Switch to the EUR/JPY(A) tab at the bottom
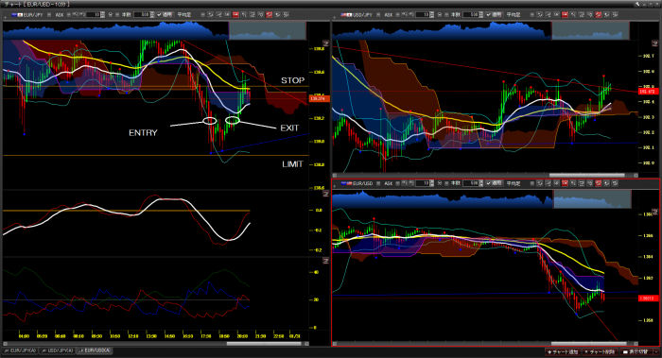The height and width of the screenshot is (358, 662). click(x=20, y=350)
